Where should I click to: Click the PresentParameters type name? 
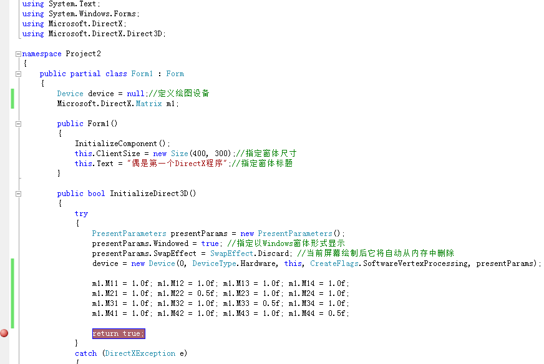[129, 233]
